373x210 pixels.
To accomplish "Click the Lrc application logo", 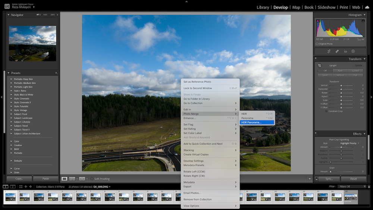I will coord(7,6).
